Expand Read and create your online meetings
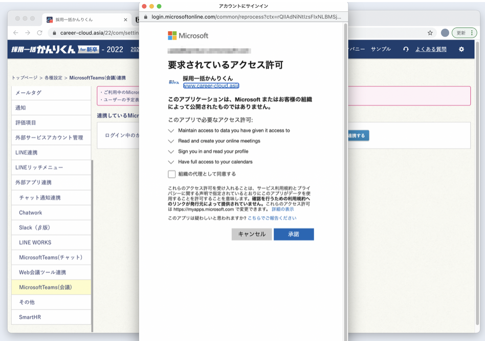Screen dimensions: 485x341 [171, 141]
